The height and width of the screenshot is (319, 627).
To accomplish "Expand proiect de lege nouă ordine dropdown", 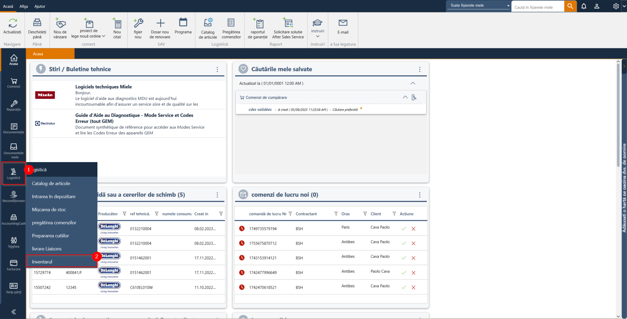I will [104, 36].
